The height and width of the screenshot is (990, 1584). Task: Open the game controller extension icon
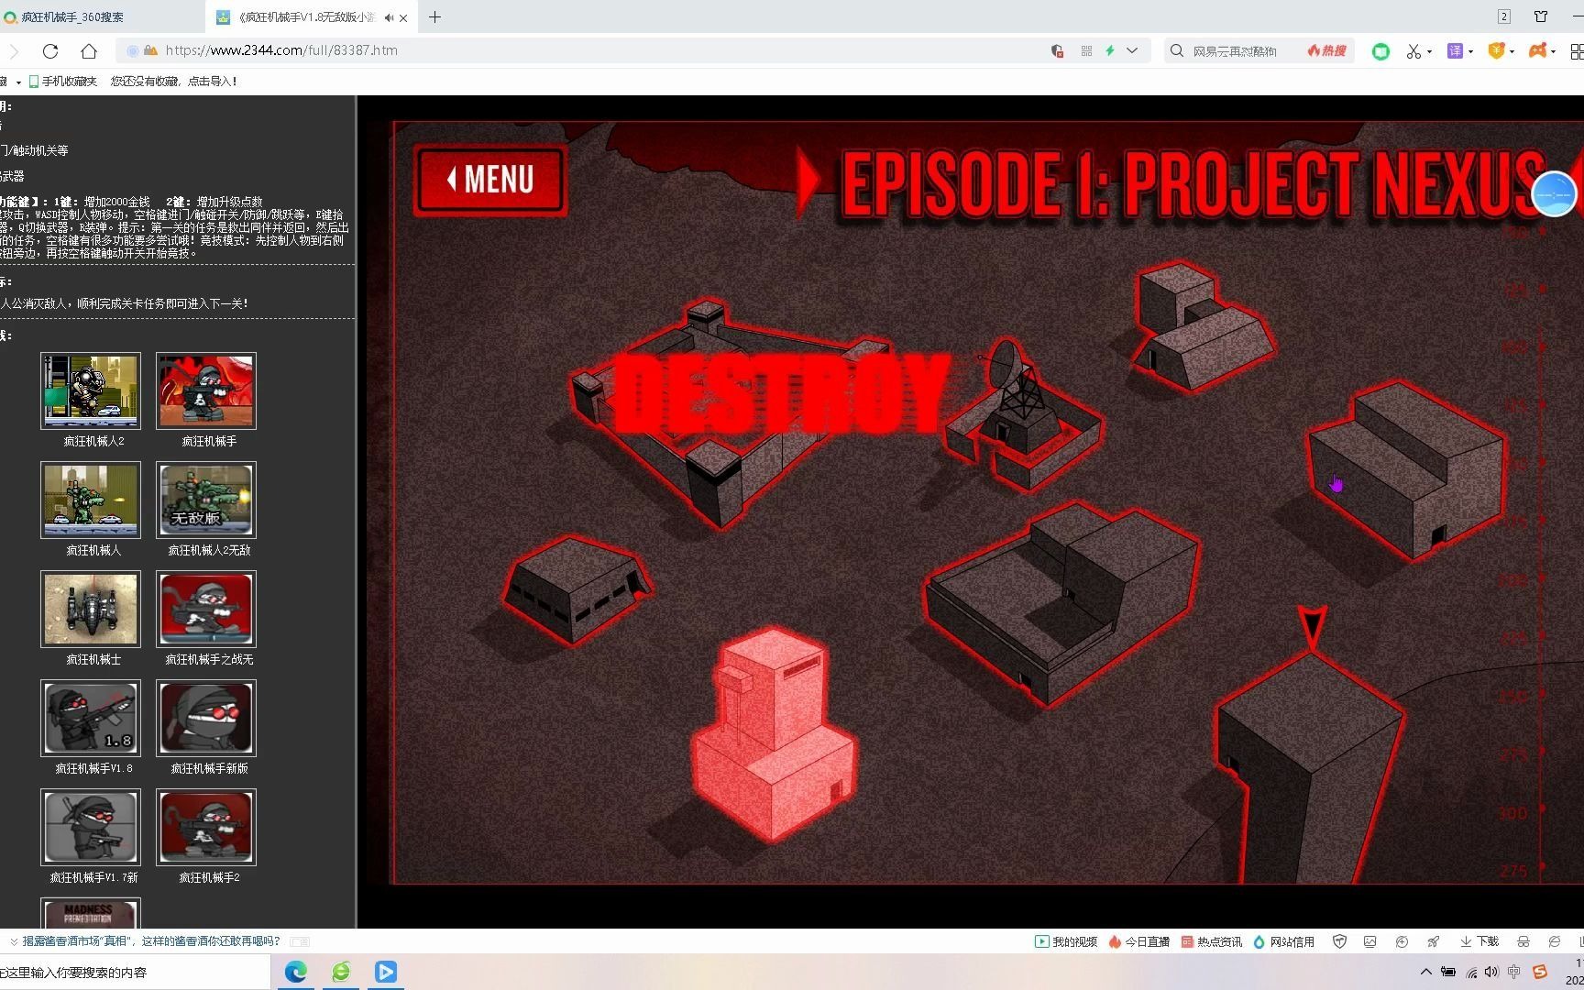tap(1538, 51)
